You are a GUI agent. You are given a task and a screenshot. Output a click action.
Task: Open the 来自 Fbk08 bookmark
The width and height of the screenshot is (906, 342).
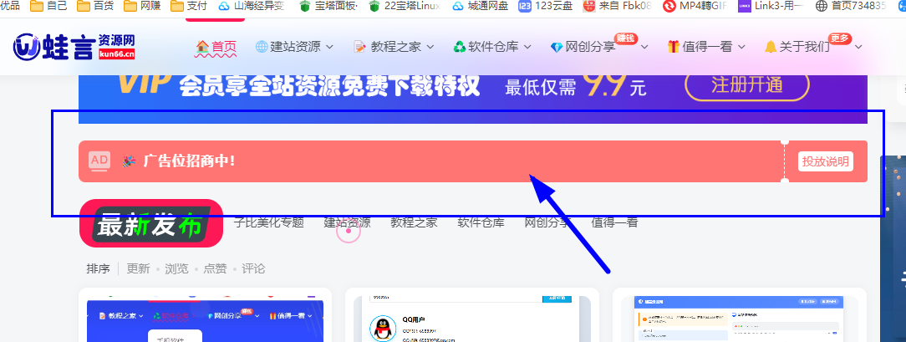pos(617,7)
